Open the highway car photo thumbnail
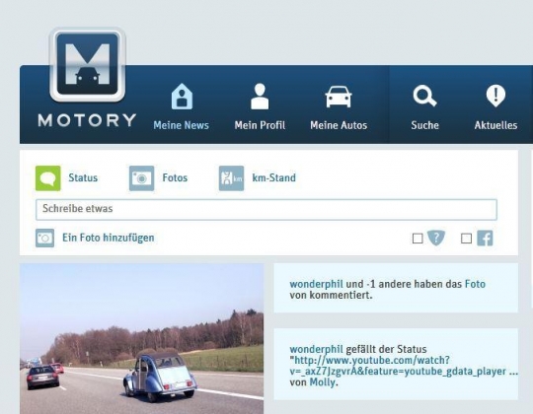This screenshot has height=414, width=533. click(x=142, y=339)
